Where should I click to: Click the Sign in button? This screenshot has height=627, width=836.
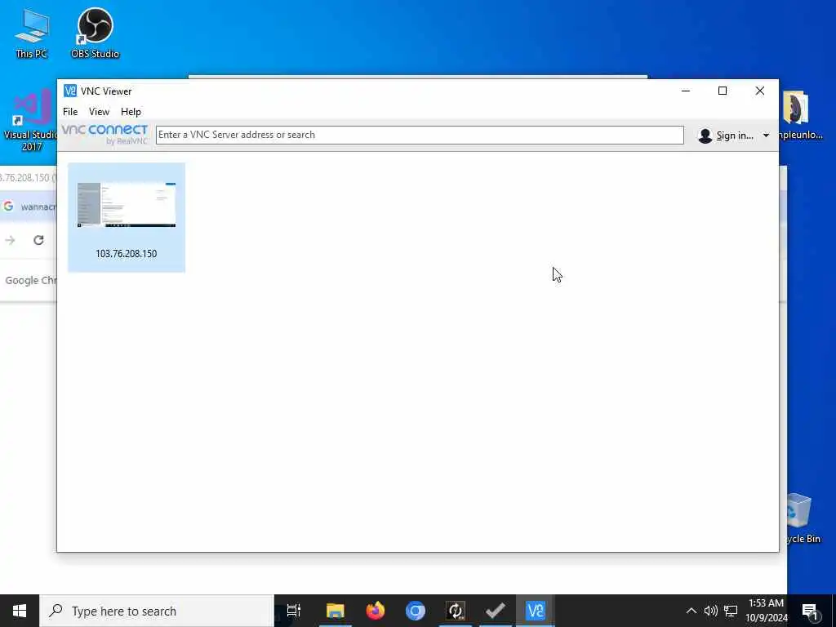734,136
